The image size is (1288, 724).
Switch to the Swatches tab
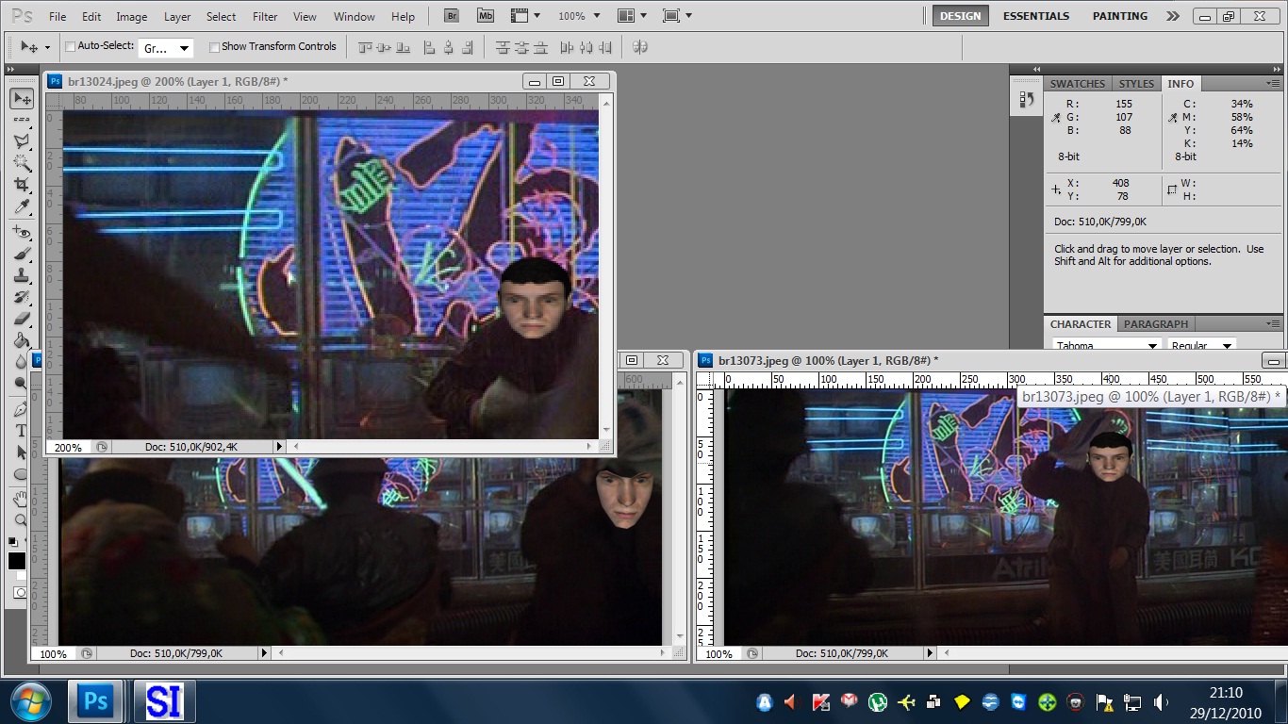[1077, 84]
